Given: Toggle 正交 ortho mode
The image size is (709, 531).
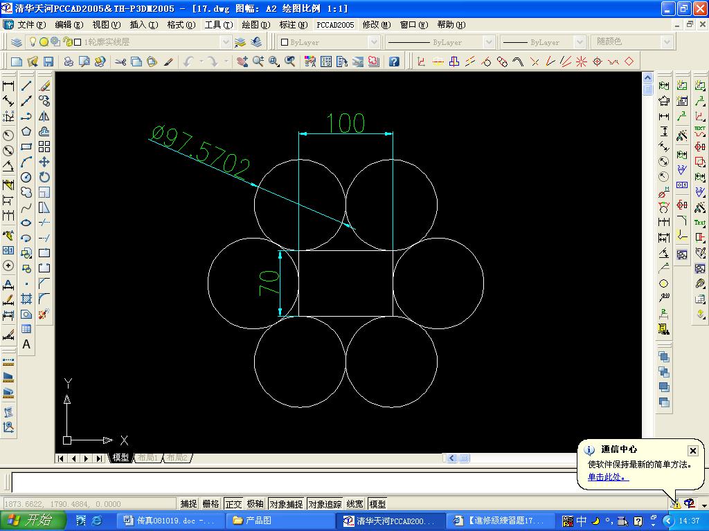Looking at the screenshot, I should pyautogui.click(x=233, y=504).
